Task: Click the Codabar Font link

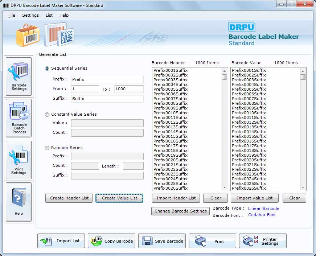Action: pos(262,215)
